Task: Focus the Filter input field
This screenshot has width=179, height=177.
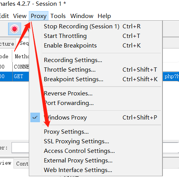Action: tap(20, 147)
